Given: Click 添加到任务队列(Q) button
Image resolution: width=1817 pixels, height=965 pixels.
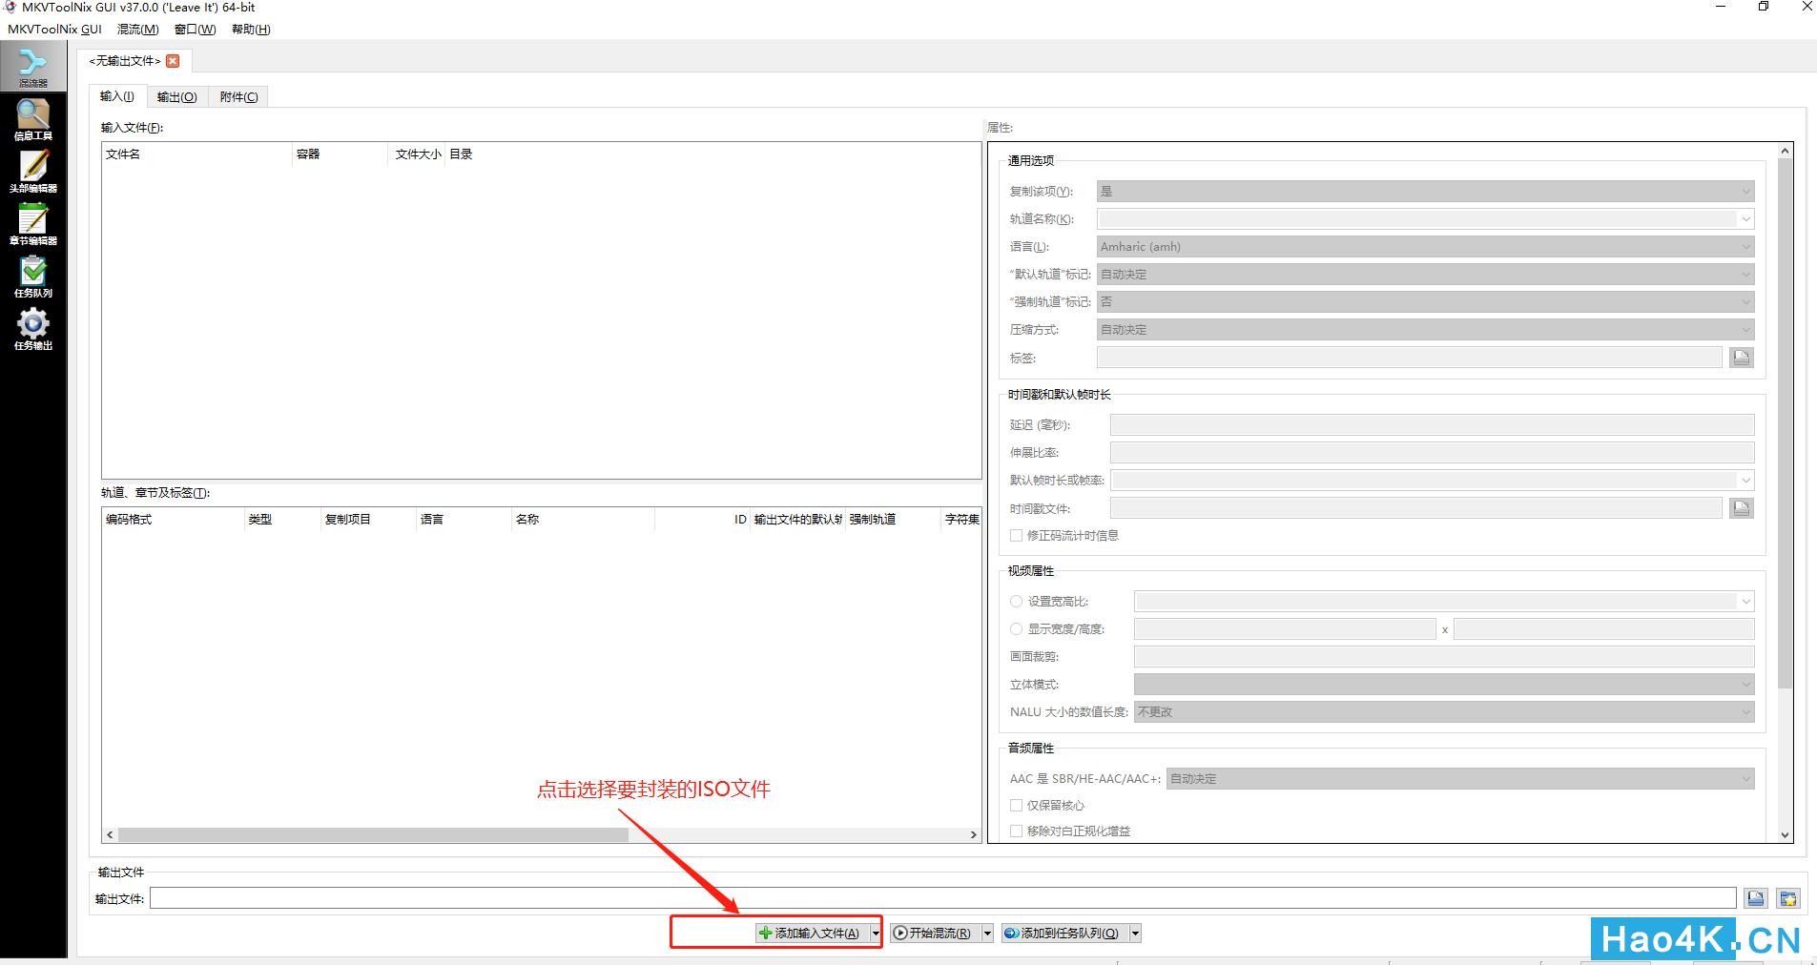Looking at the screenshot, I should click(1064, 934).
